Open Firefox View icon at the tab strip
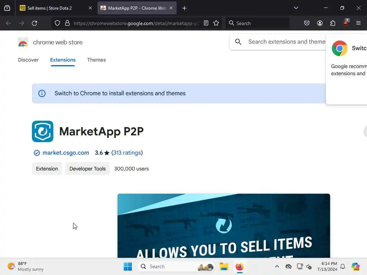367x275 pixels. (7, 8)
